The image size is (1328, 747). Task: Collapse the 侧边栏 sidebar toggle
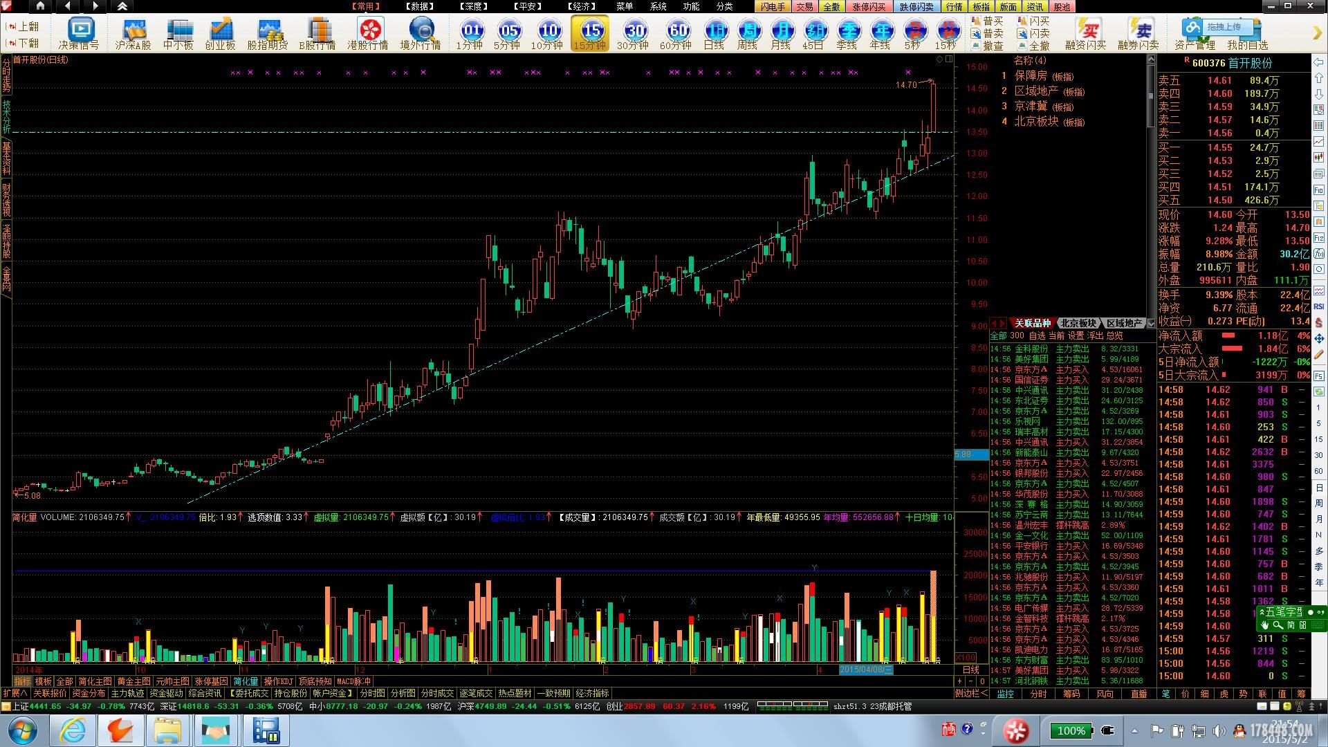(971, 693)
